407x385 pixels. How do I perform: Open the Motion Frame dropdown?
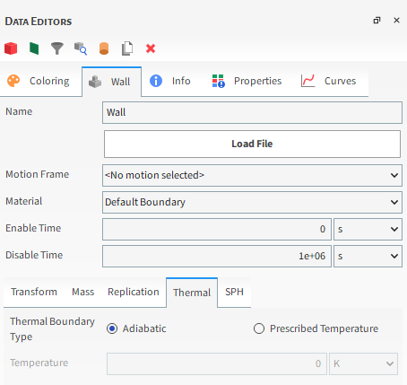point(252,175)
